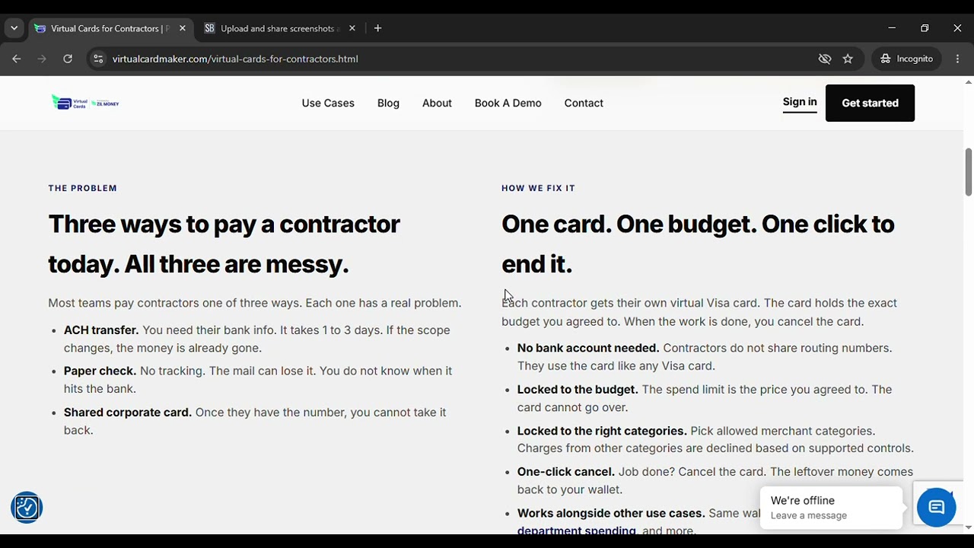Image resolution: width=974 pixels, height=548 pixels.
Task: Click 'Locked to the right categories.' text
Action: (x=602, y=432)
